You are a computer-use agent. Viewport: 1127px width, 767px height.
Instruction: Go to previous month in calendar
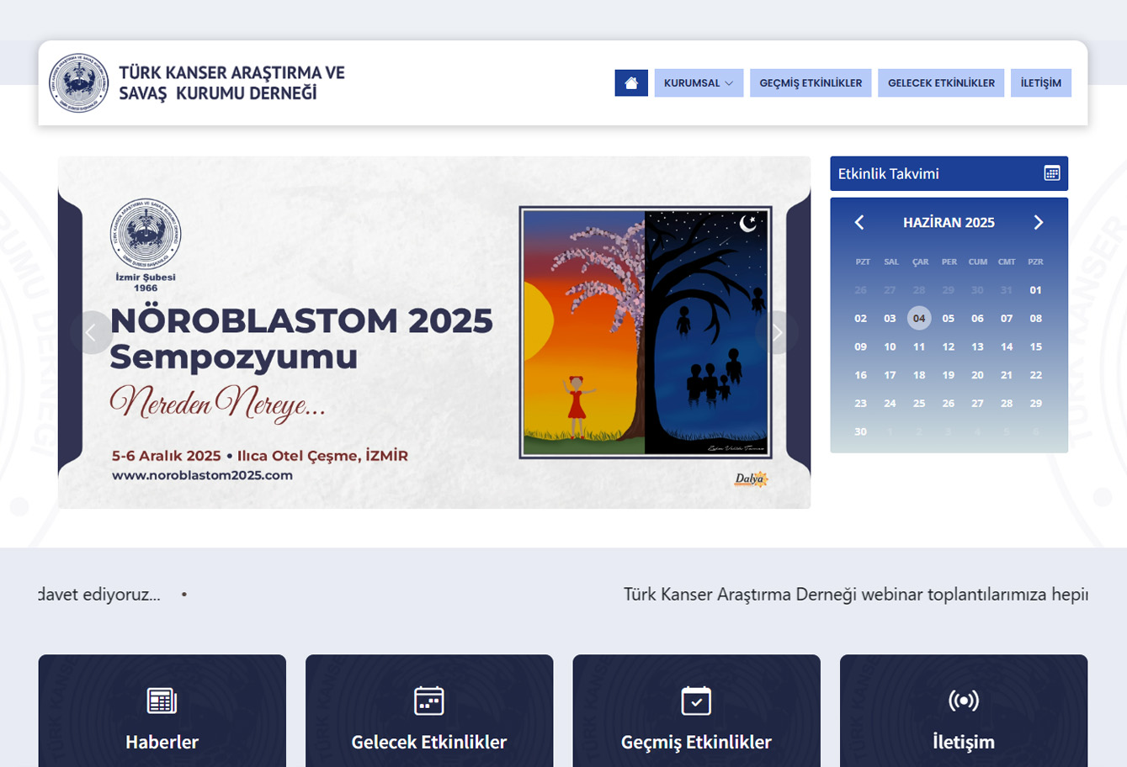click(x=859, y=222)
